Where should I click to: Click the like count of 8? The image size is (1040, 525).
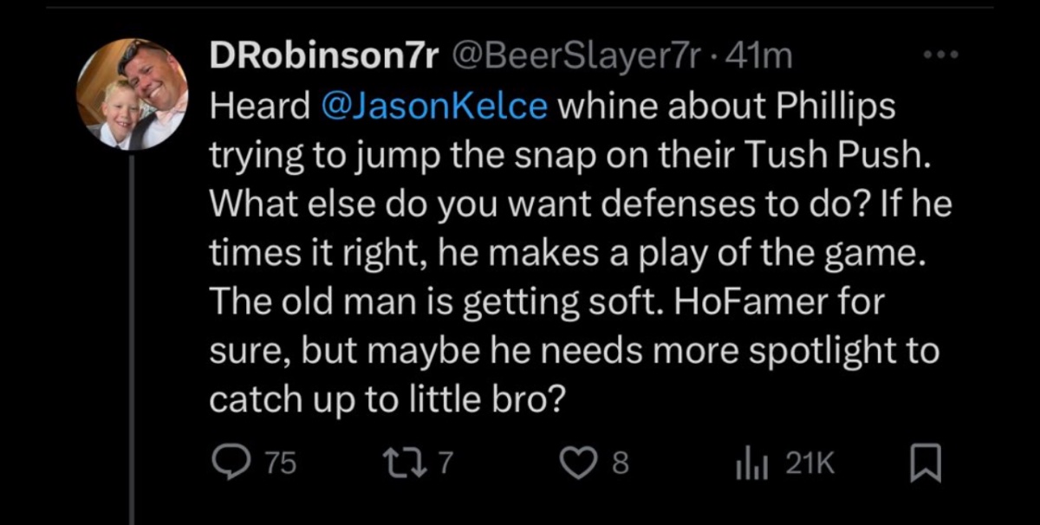[620, 465]
